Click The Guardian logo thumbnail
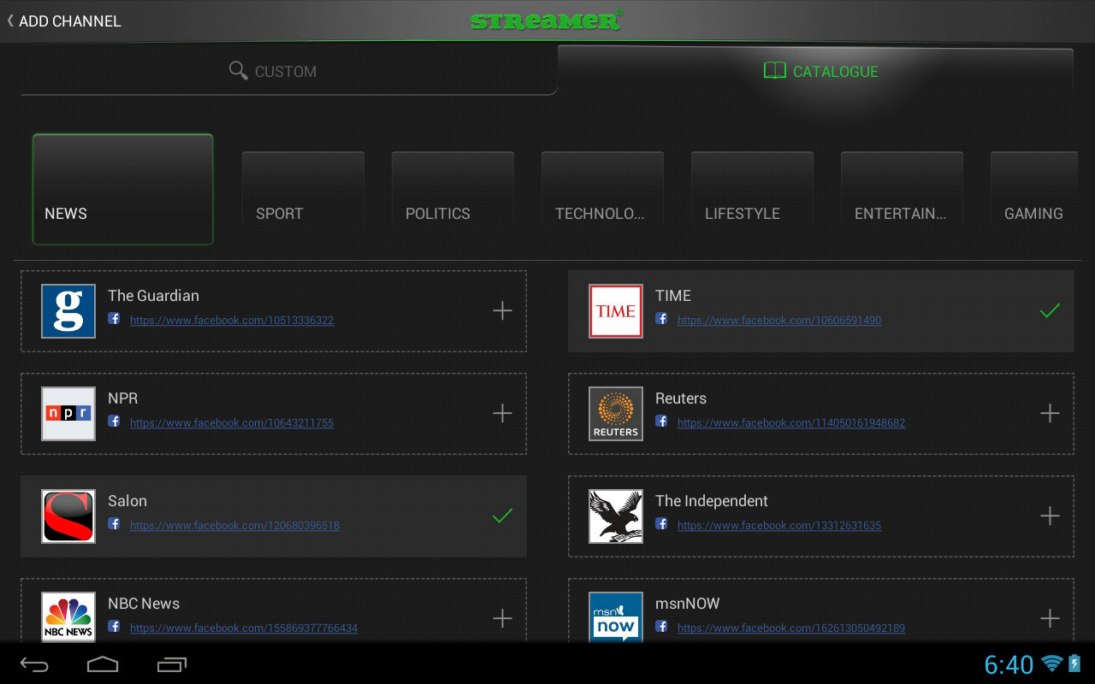 68,311
